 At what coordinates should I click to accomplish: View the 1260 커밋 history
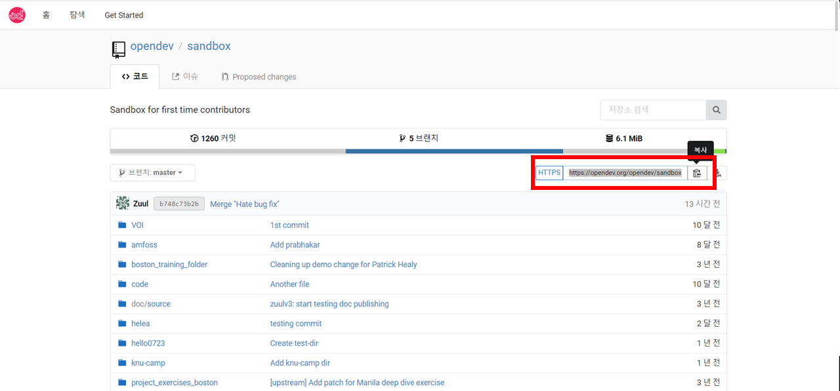[x=213, y=138]
